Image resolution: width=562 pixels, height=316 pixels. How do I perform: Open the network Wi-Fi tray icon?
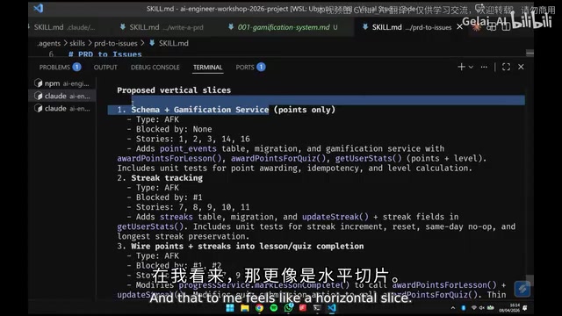pos(474,308)
